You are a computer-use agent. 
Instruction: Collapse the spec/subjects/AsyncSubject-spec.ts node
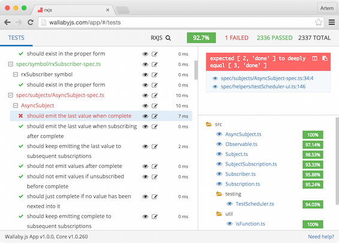[x=10, y=95]
